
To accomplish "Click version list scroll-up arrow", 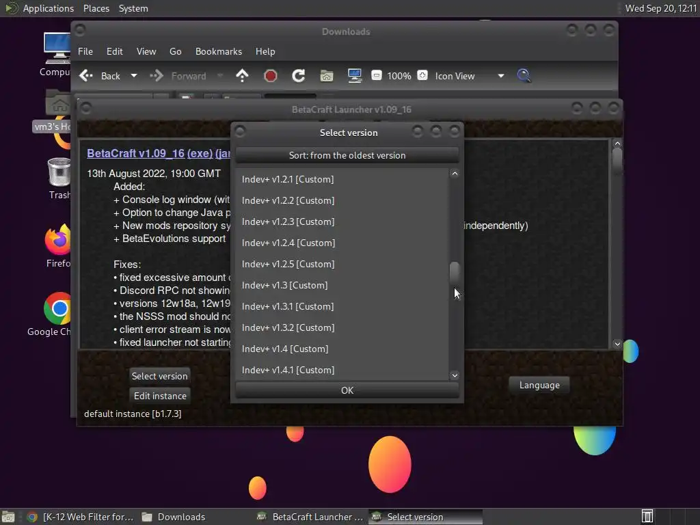I will click(455, 174).
